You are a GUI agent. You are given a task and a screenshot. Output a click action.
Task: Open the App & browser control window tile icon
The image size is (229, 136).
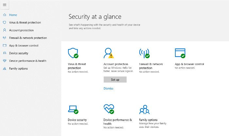[x=180, y=53]
